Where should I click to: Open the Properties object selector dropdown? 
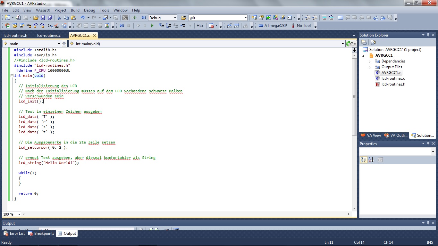point(433,152)
